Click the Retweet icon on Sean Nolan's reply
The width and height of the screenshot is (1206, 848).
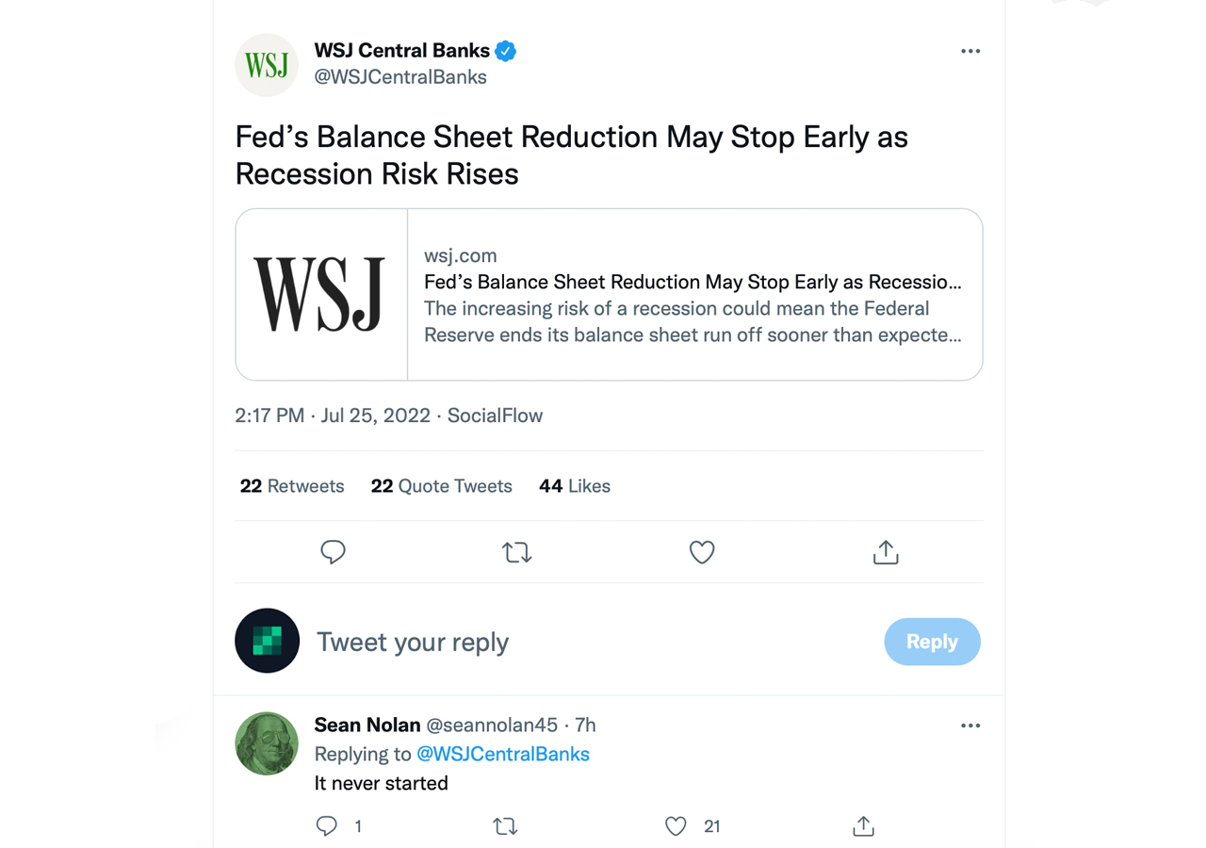coord(505,825)
